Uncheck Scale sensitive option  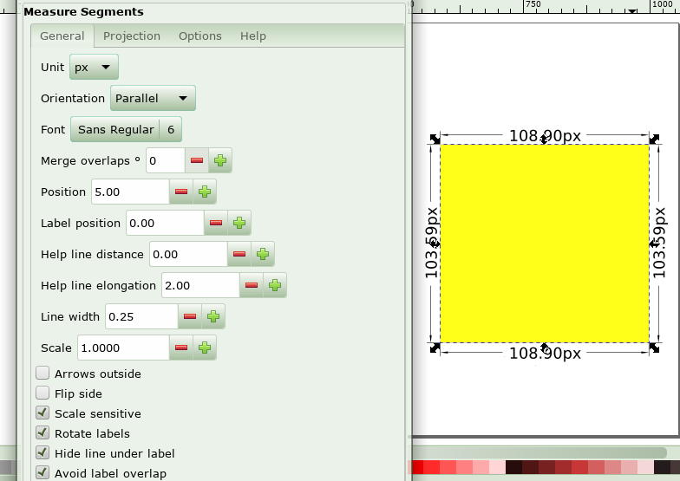click(42, 413)
